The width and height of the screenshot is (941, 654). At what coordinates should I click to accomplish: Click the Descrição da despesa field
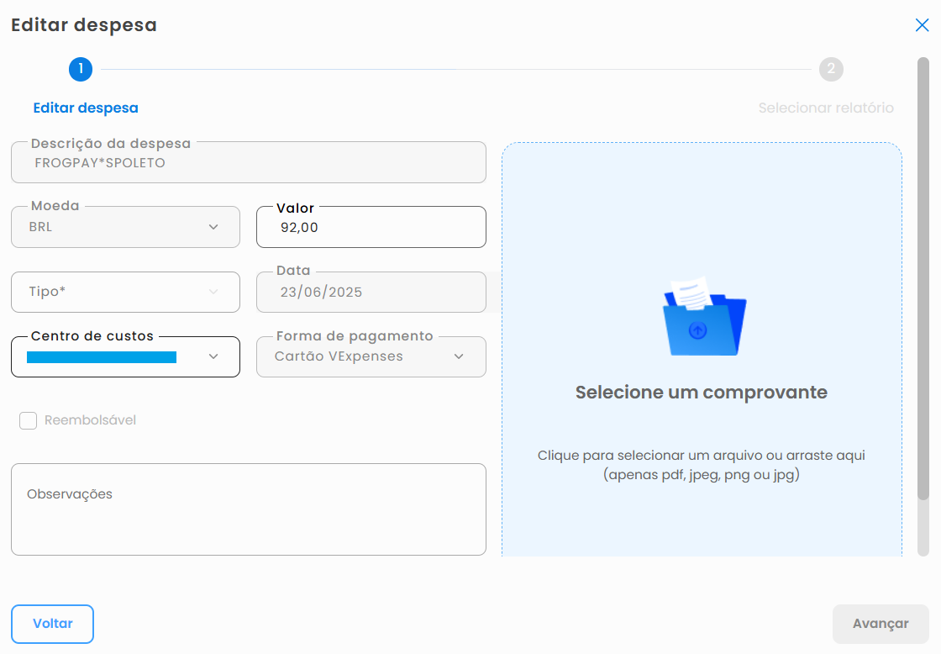[x=249, y=162]
